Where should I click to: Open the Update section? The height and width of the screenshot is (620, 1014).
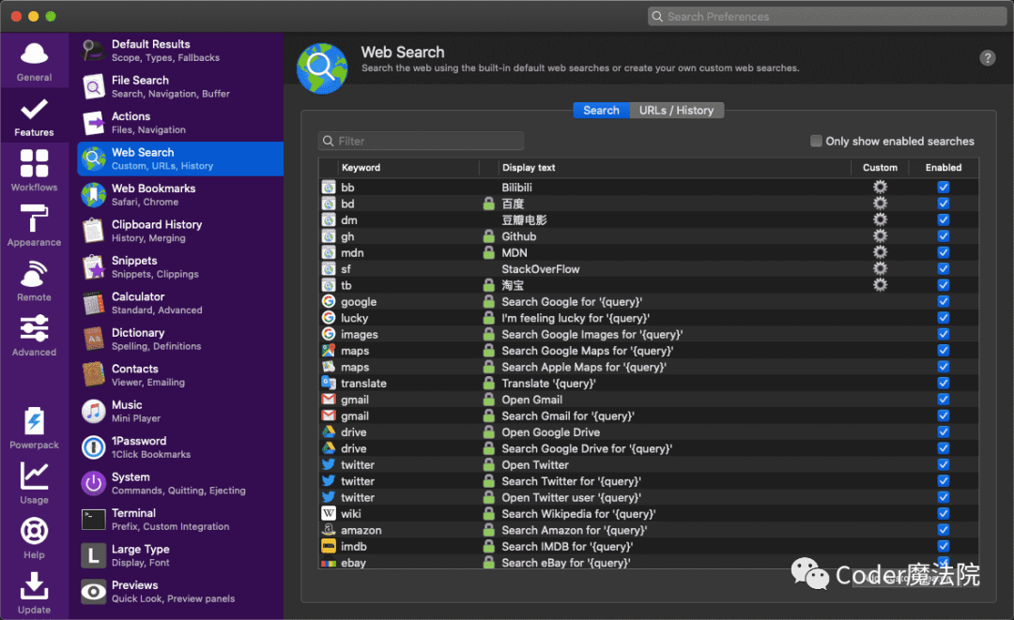coord(35,593)
